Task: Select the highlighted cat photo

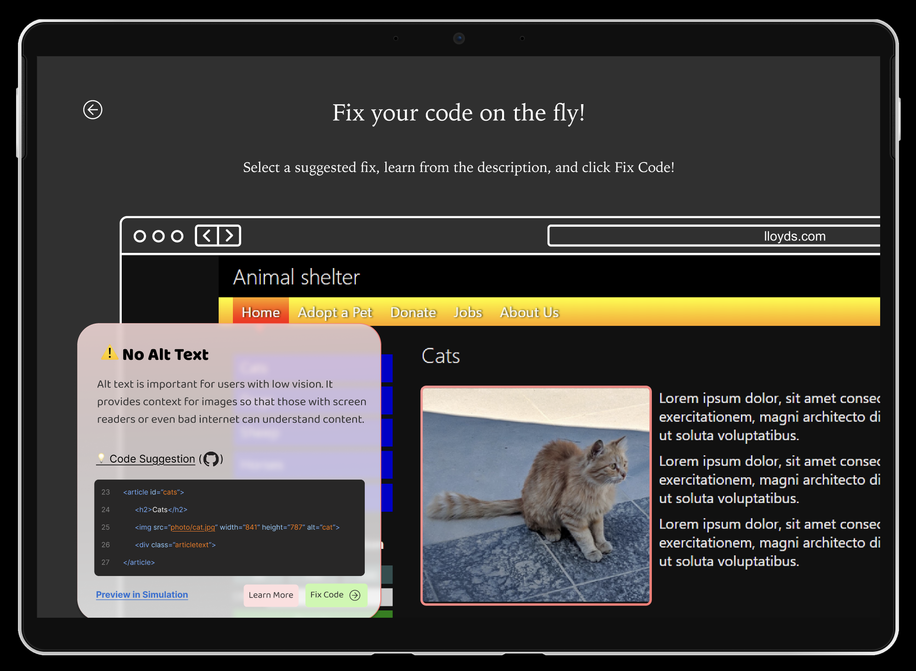Action: pos(536,495)
